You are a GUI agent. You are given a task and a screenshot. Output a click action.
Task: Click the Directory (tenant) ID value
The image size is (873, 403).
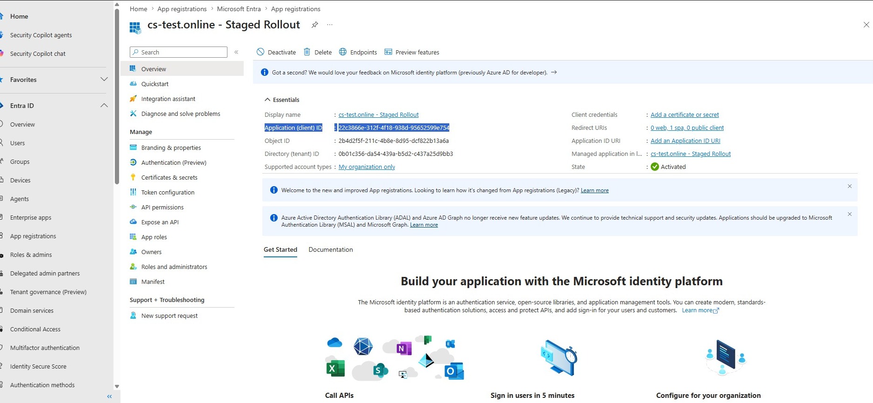[x=396, y=154]
